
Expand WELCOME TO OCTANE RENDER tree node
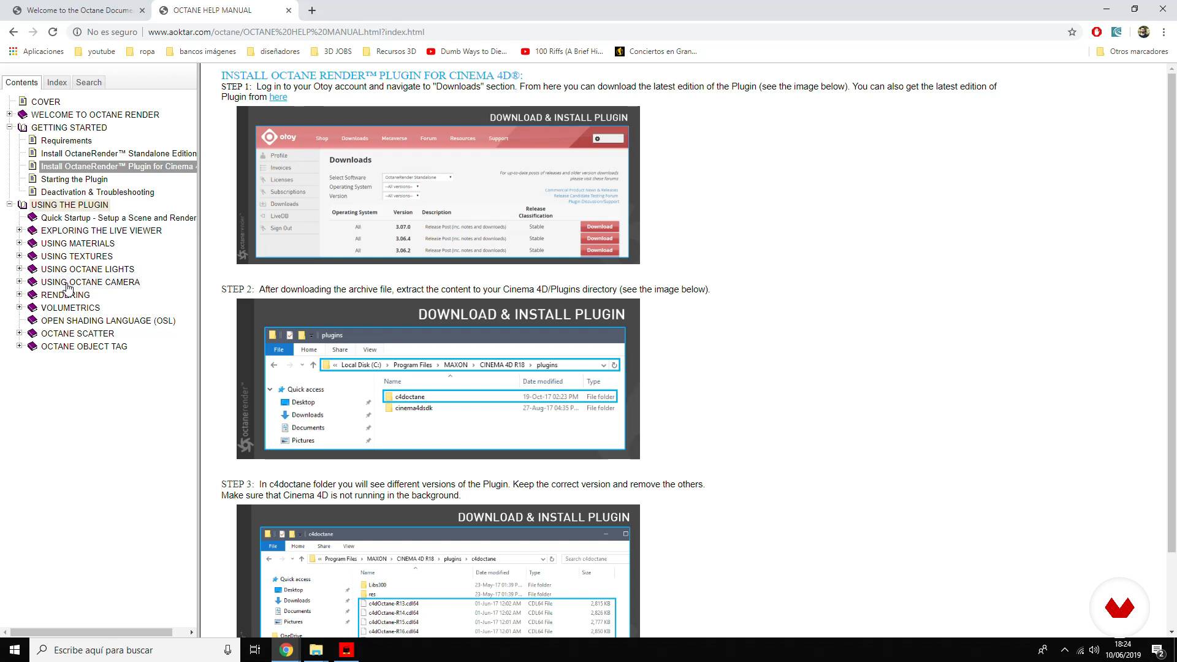pyautogui.click(x=10, y=114)
